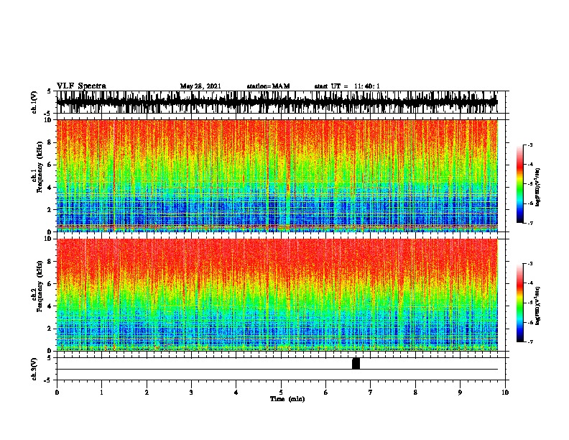Viewport: 569px width, 440px height.
Task: Click the "4" kHz tick on ch.2 spectrogram
Action: [x=50, y=306]
